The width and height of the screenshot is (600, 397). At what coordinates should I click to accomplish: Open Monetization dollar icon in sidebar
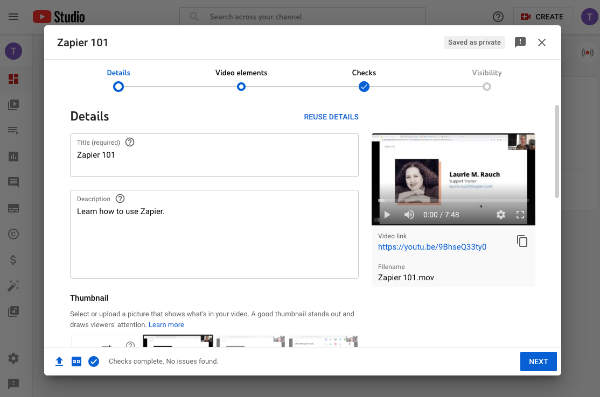coord(13,260)
